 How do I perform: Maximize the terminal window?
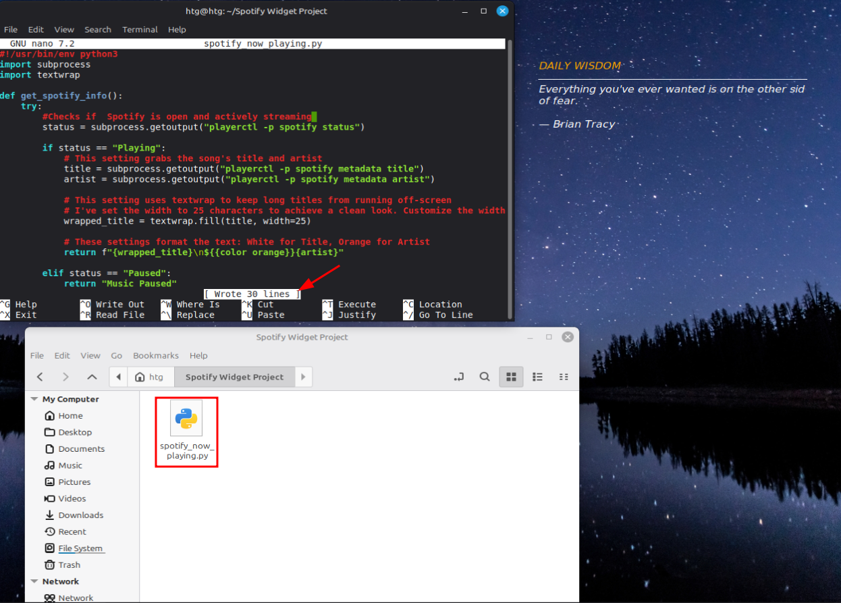coord(484,11)
